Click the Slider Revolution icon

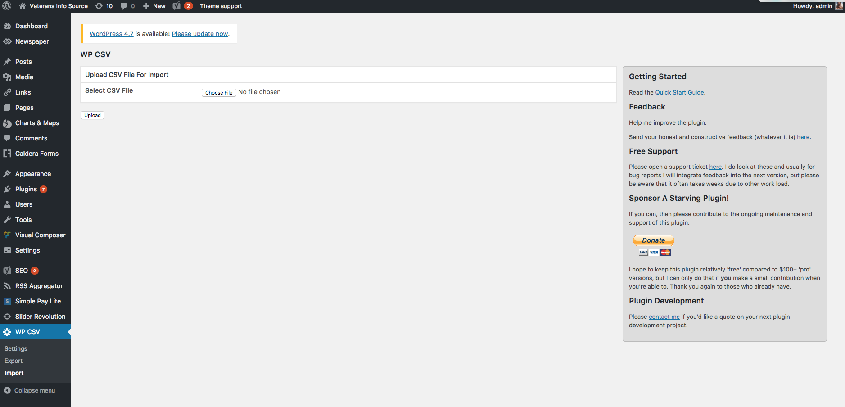(x=7, y=317)
